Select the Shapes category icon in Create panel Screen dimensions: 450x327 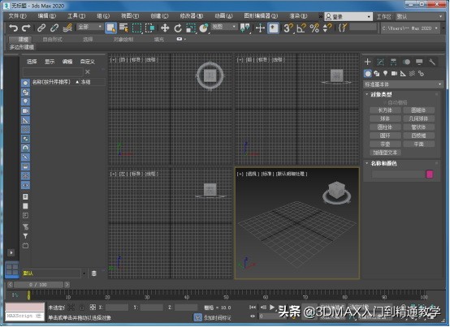point(377,74)
